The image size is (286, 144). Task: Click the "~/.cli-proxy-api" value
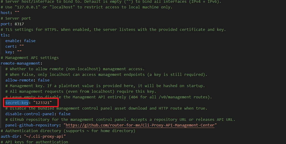tap(45, 136)
